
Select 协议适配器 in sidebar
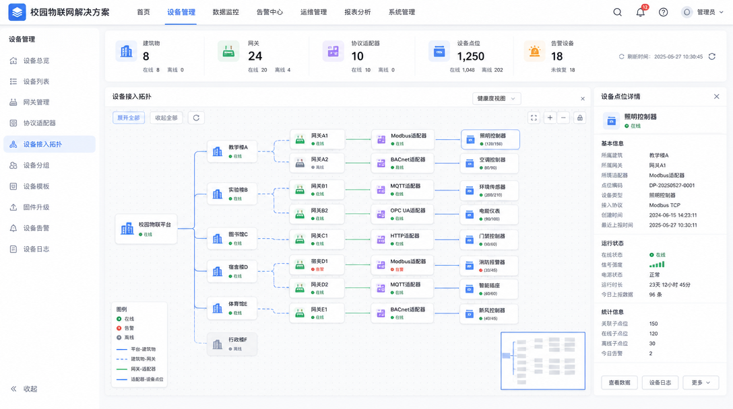tap(50, 123)
